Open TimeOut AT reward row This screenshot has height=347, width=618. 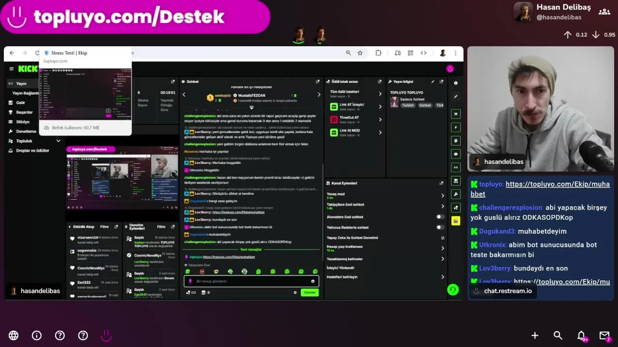point(356,120)
